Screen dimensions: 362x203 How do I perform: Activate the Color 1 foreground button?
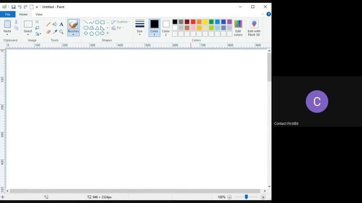click(154, 28)
